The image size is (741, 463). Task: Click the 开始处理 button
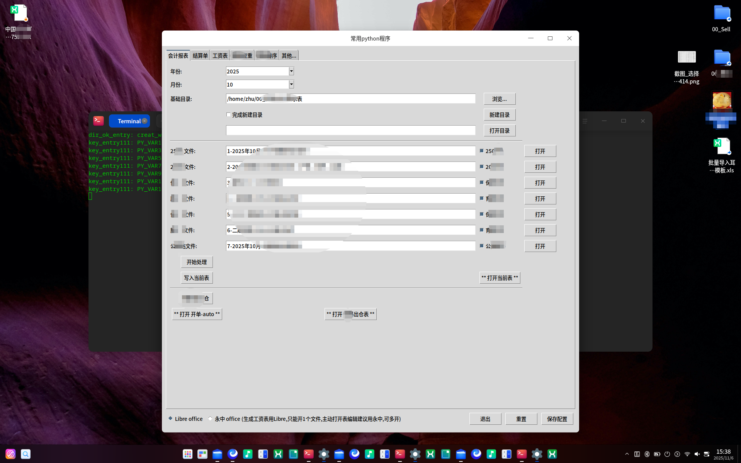click(x=197, y=262)
